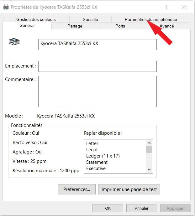The width and height of the screenshot is (195, 216).
Task: Click the printer name text field
Action: (x=97, y=44)
